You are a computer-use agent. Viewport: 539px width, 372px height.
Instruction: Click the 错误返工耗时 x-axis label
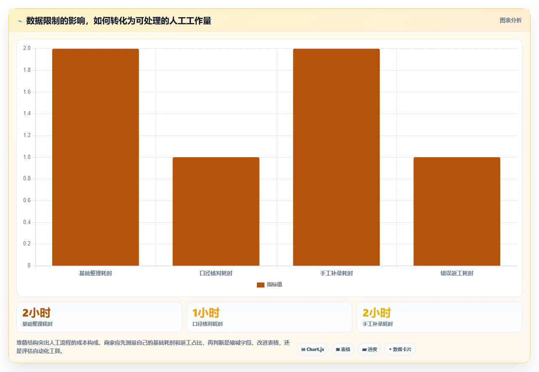(457, 274)
